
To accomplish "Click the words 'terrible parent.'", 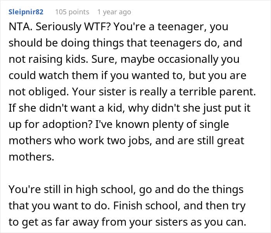I will 217,92.
